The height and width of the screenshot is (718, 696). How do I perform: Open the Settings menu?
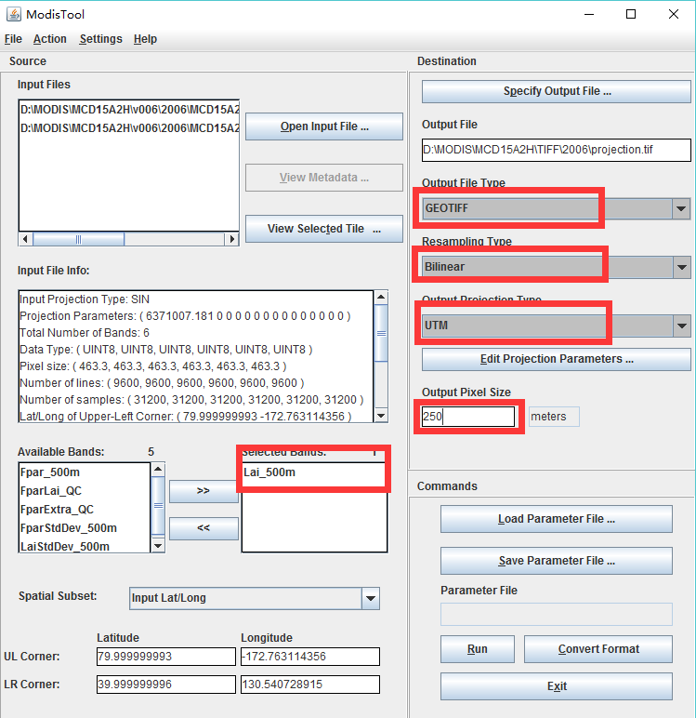pos(100,39)
